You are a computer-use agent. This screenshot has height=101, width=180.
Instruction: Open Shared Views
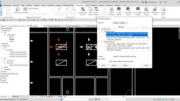163,11
